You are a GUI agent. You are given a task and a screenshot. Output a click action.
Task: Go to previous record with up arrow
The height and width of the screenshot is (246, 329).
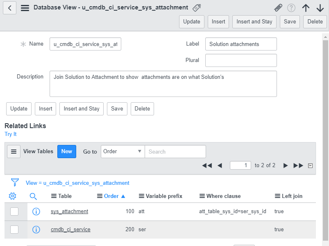(x=306, y=8)
